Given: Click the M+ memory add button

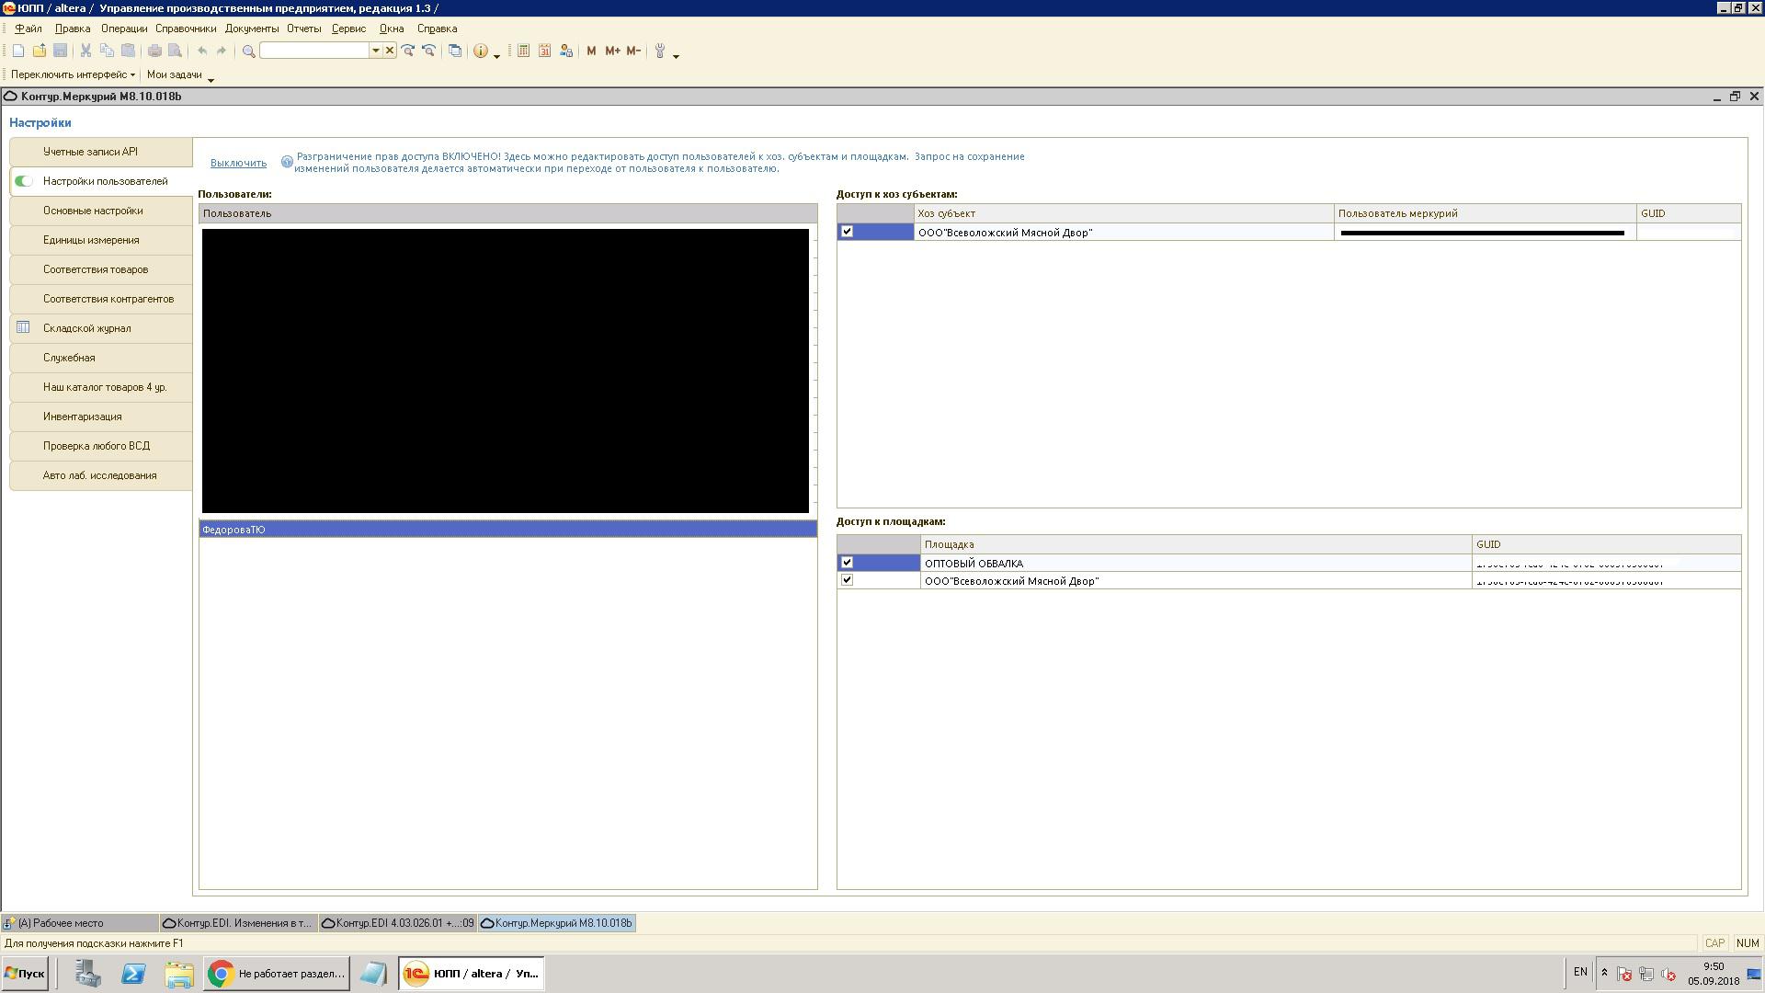Looking at the screenshot, I should tap(612, 51).
